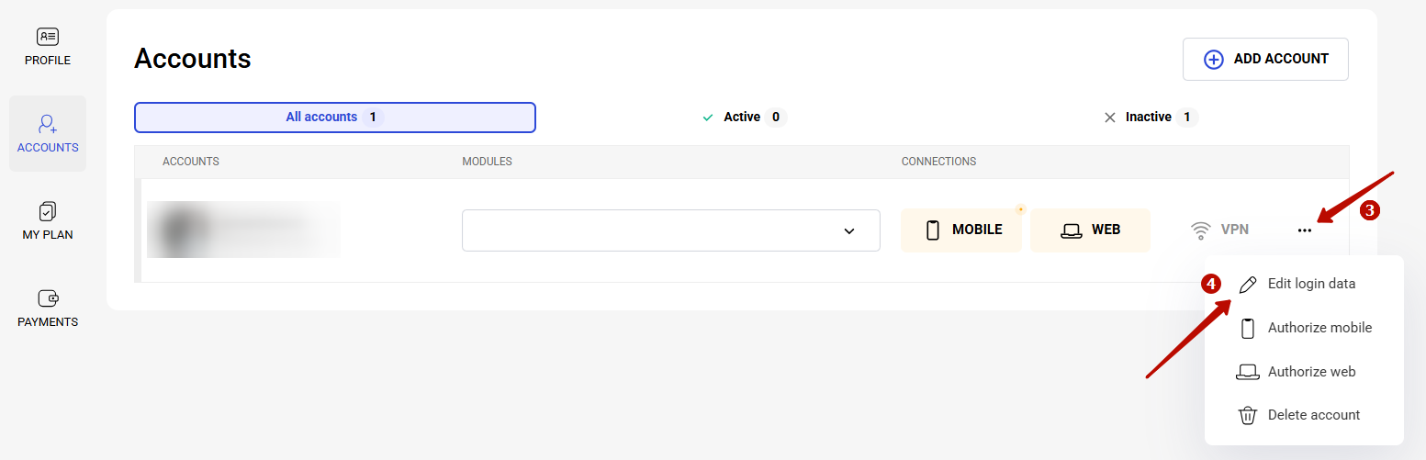Screen dimensions: 1426x460
Task: Click the trash icon for Delete account
Action: tap(1248, 416)
